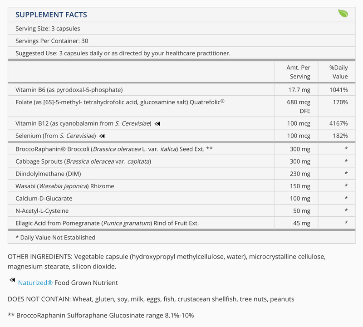Viewport: 363px width, 327px height.
Task: Select the Vitamin B6 row label
Action: 69,89
